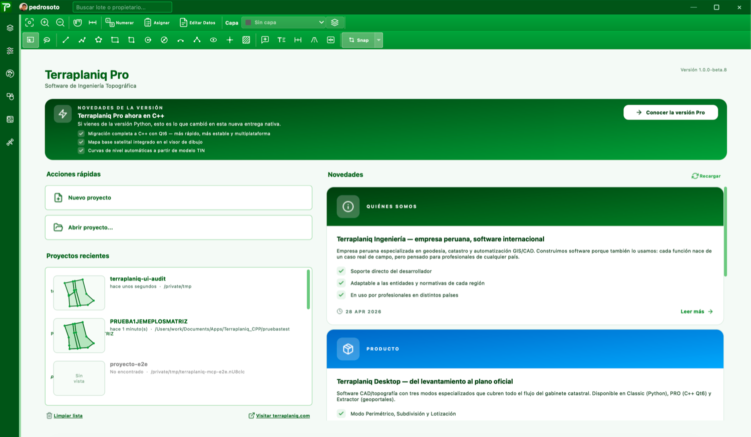Viewport: 751px width, 437px height.
Task: Open the link/tools icon at sidebar bottom
Action: coord(10,142)
